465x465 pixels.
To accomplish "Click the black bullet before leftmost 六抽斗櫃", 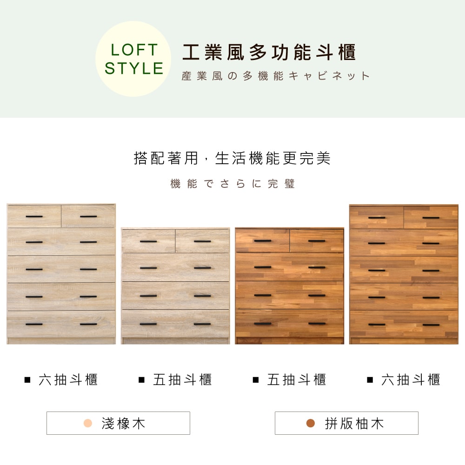I will [x=27, y=380].
